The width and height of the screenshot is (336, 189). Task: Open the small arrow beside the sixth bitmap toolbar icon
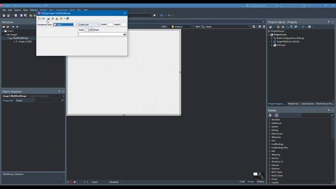pyautogui.click(x=64, y=19)
